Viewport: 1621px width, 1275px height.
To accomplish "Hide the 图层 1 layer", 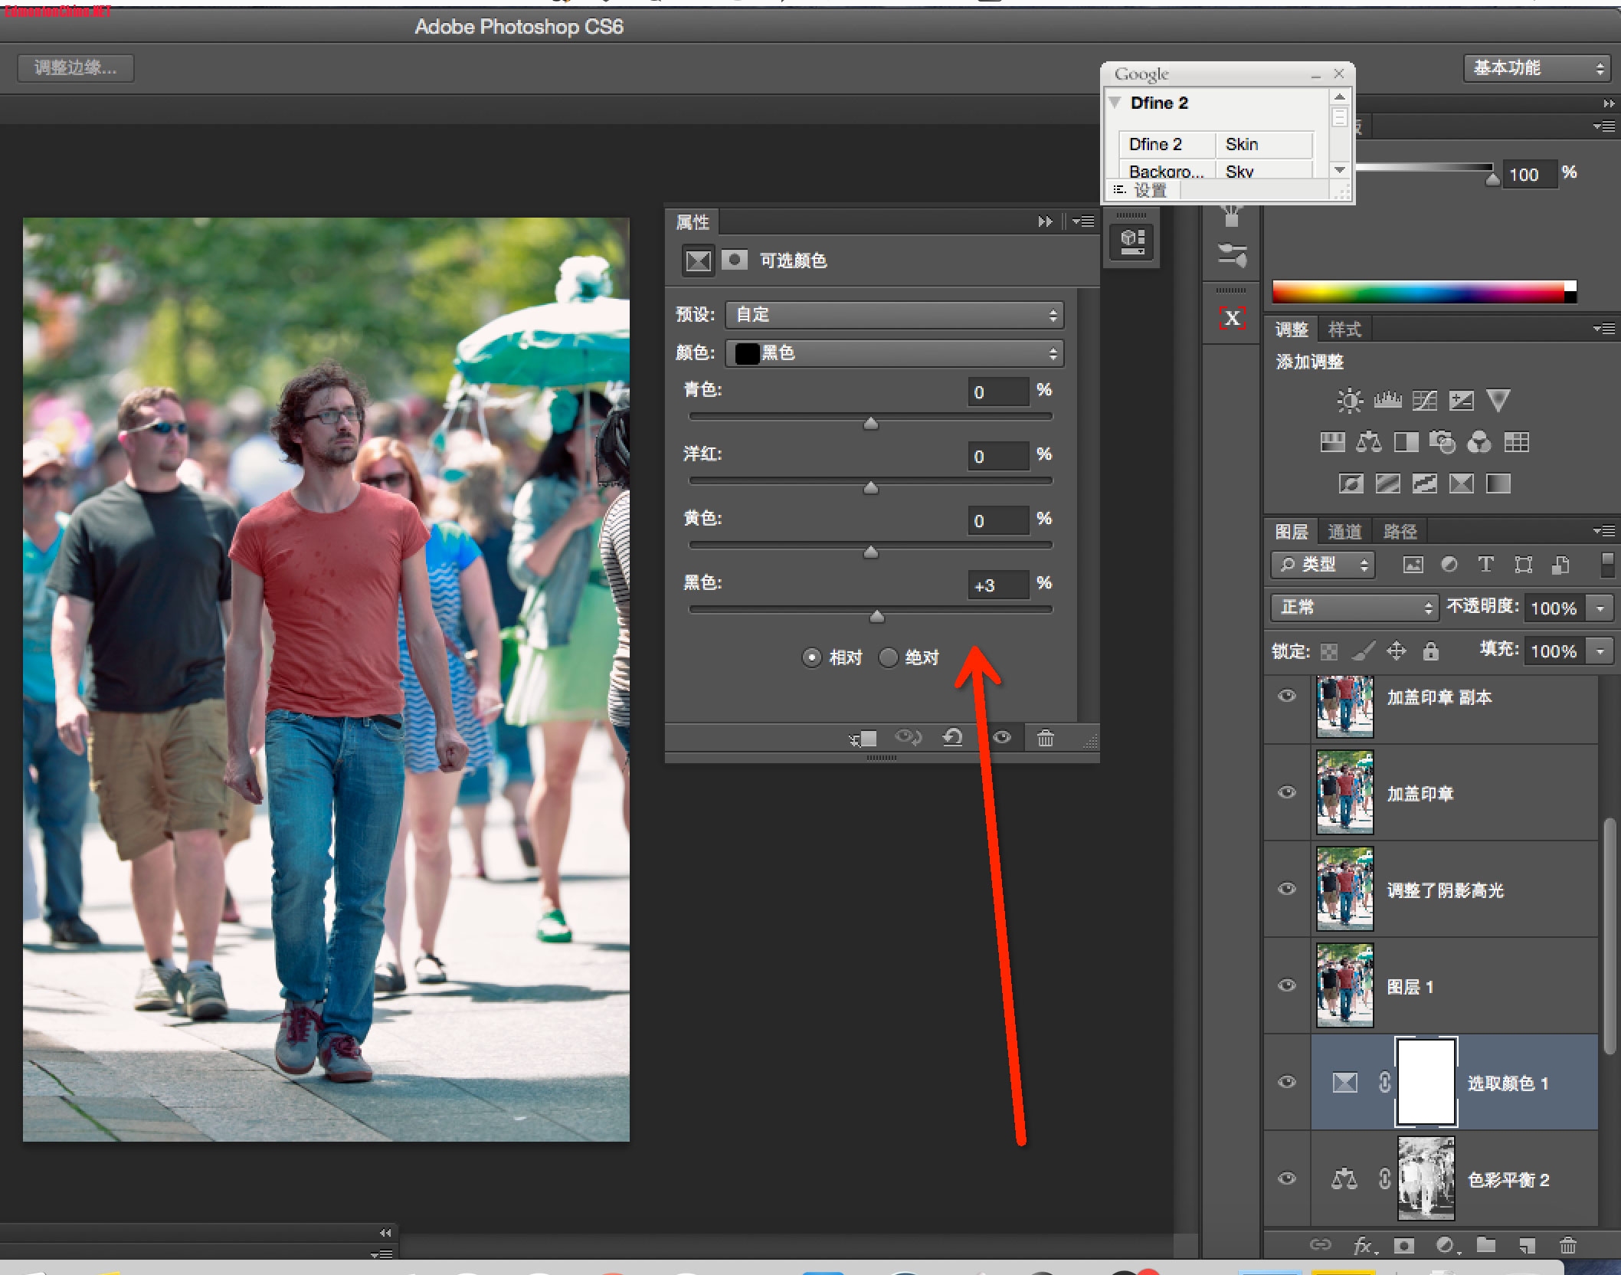I will point(1287,985).
